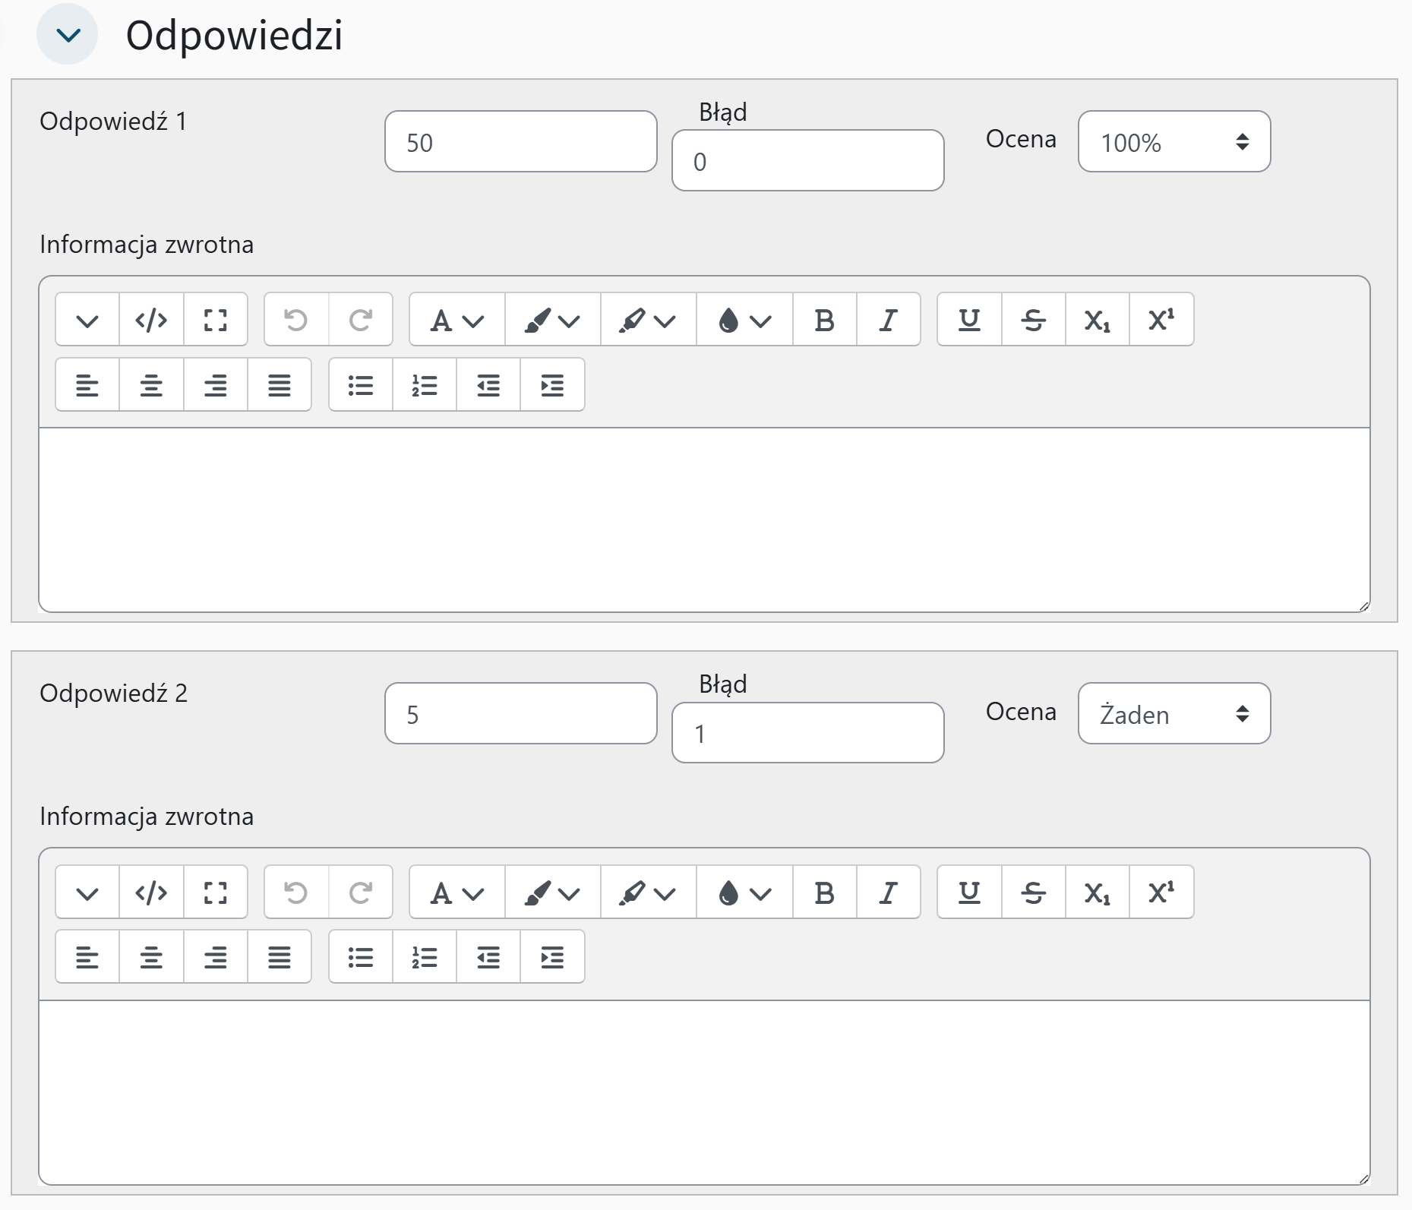Center align text in the first editor
1412x1210 pixels.
pos(151,385)
